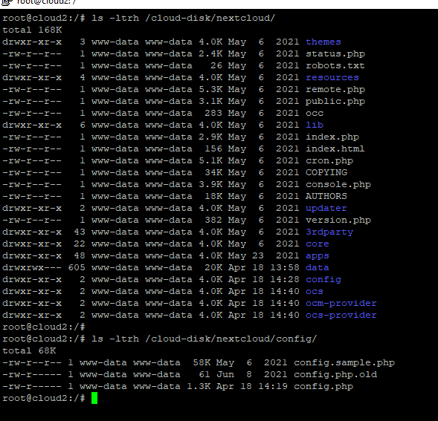Click the apps directory name
438x421 pixels.
click(318, 256)
